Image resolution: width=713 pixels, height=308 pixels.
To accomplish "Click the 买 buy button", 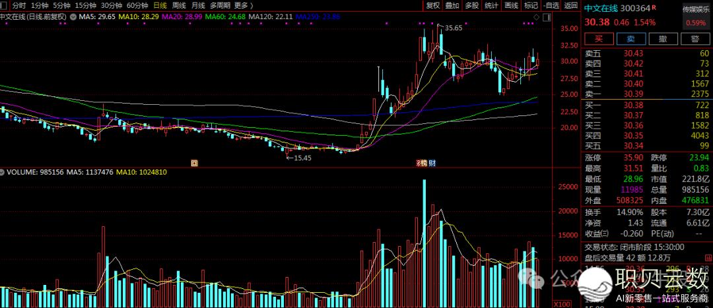I will 598,39.
